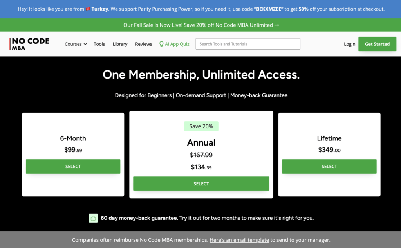The height and width of the screenshot is (248, 401).
Task: Click the email template link
Action: click(239, 240)
